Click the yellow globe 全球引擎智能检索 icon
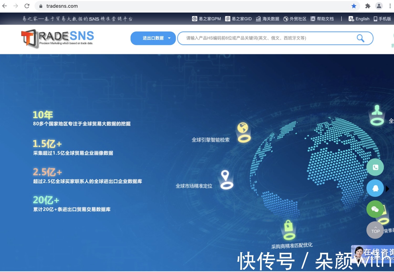The height and width of the screenshot is (272, 394). pyautogui.click(x=243, y=132)
